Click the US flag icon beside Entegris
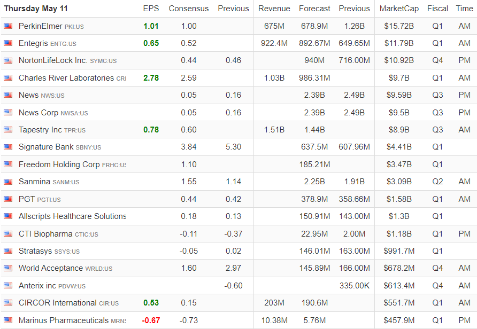477x329 pixels. (x=8, y=43)
